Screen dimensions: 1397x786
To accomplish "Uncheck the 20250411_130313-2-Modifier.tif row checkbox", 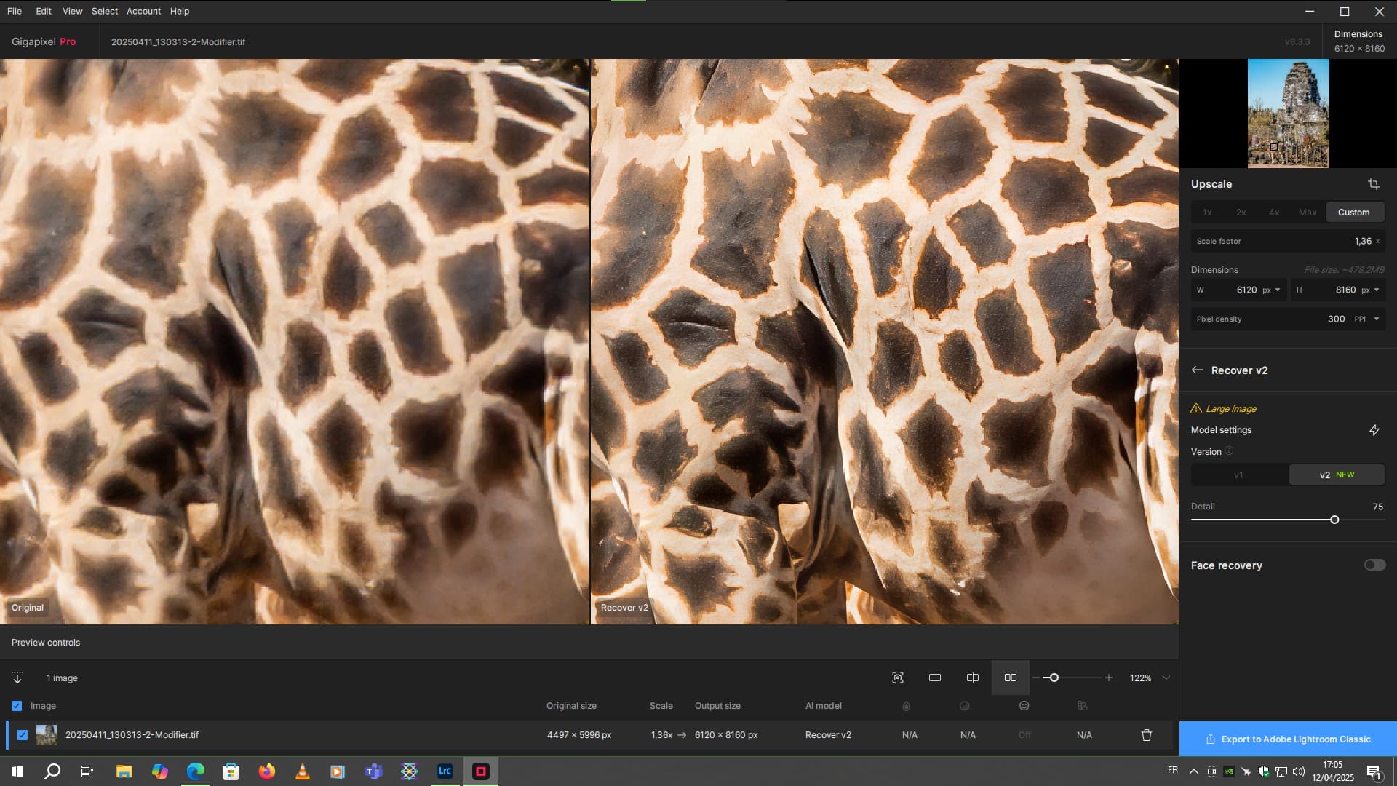I will click(x=23, y=735).
